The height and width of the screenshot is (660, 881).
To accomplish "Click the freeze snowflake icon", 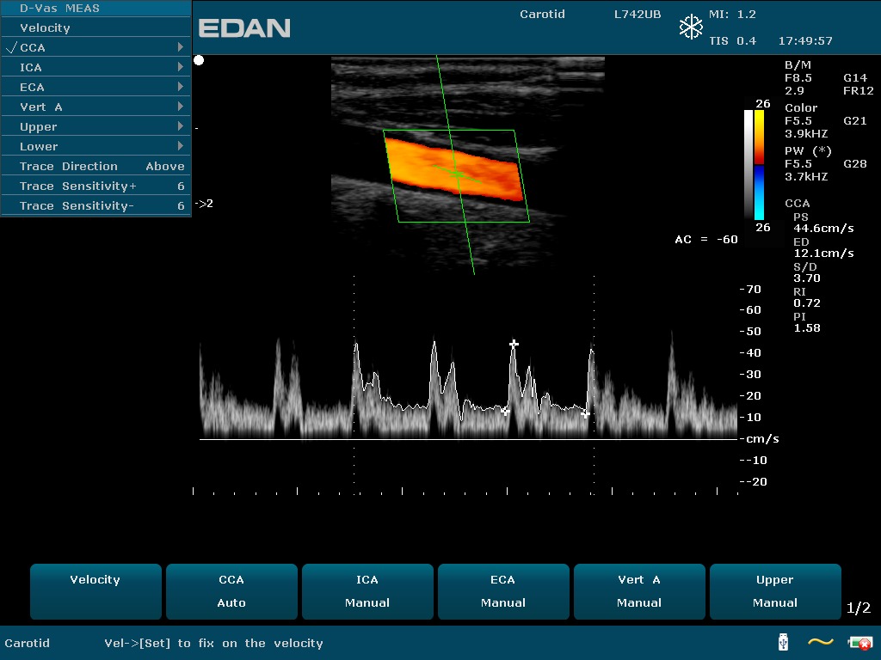I will (691, 27).
